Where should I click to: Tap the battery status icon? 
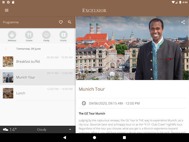pyautogui.click(x=180, y=2)
